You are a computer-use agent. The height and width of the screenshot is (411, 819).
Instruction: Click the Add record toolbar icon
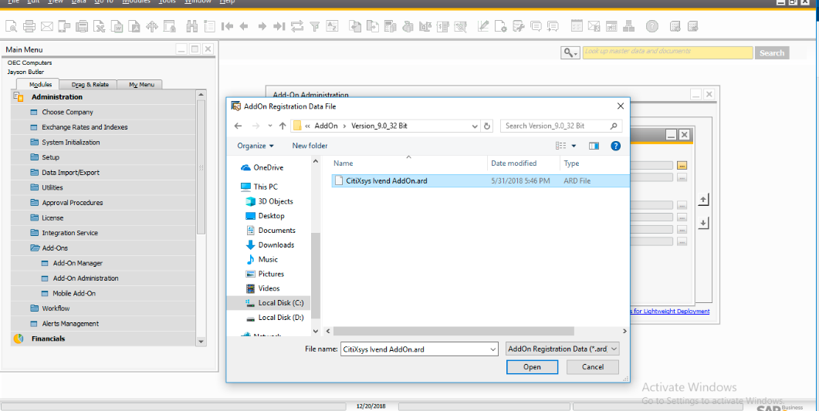pos(209,26)
